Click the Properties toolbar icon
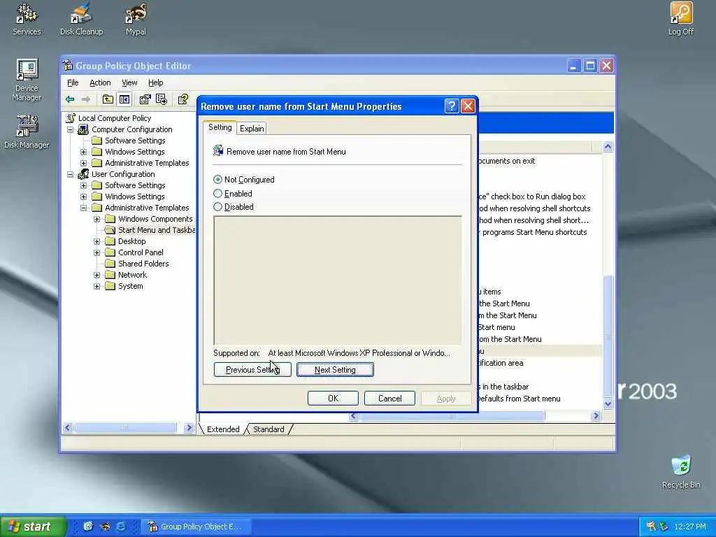 tap(145, 99)
